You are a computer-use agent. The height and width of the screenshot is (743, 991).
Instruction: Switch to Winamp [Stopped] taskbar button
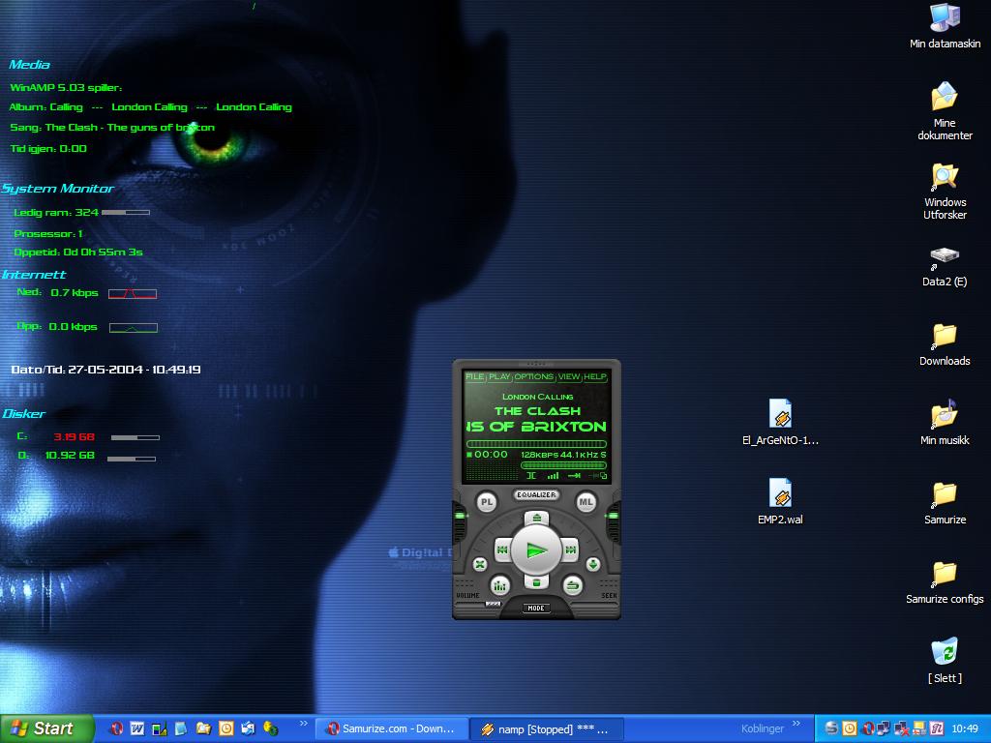(x=547, y=729)
